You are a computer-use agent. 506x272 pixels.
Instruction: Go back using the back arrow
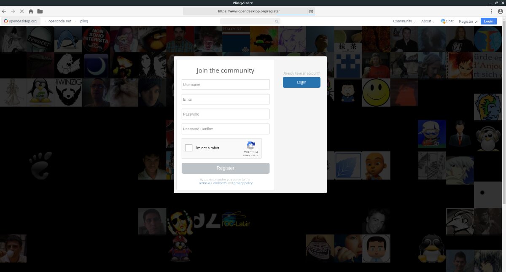4,11
